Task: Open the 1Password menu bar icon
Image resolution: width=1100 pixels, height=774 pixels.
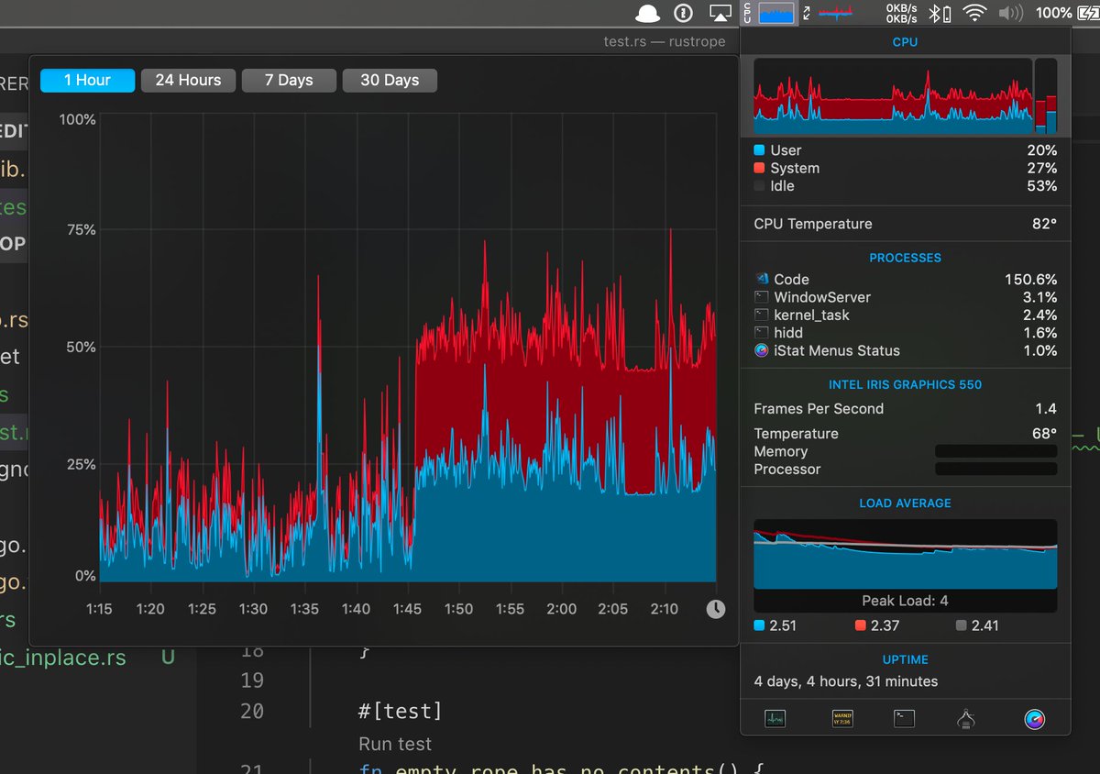Action: click(x=683, y=13)
